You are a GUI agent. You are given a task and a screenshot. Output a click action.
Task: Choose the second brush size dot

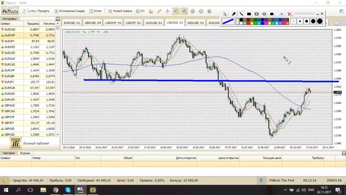[300, 21]
